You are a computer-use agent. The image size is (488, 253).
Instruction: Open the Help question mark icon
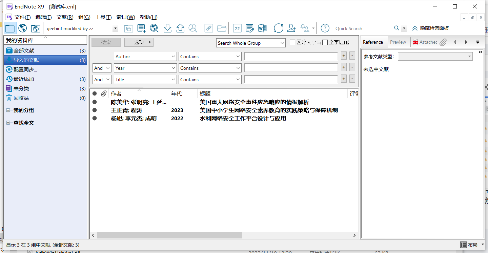click(x=325, y=28)
